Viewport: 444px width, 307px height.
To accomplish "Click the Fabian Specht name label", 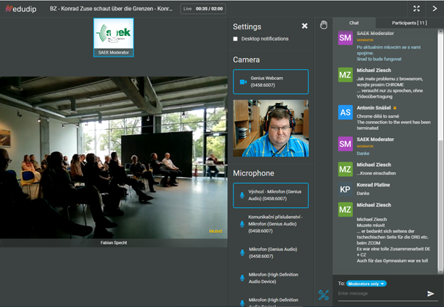I will click(114, 242).
